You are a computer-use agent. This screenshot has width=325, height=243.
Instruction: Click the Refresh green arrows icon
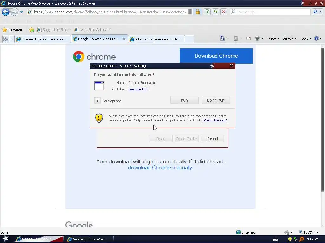pyautogui.click(x=216, y=12)
